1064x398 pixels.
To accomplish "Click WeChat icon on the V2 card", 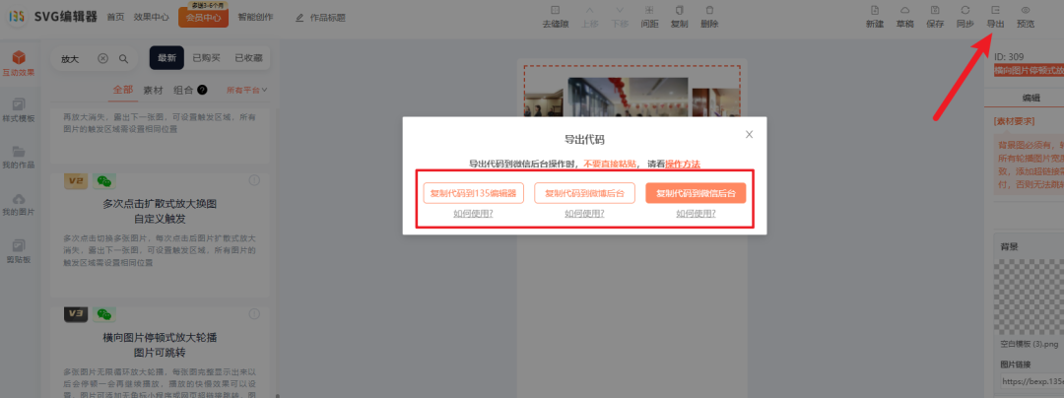I will [103, 180].
